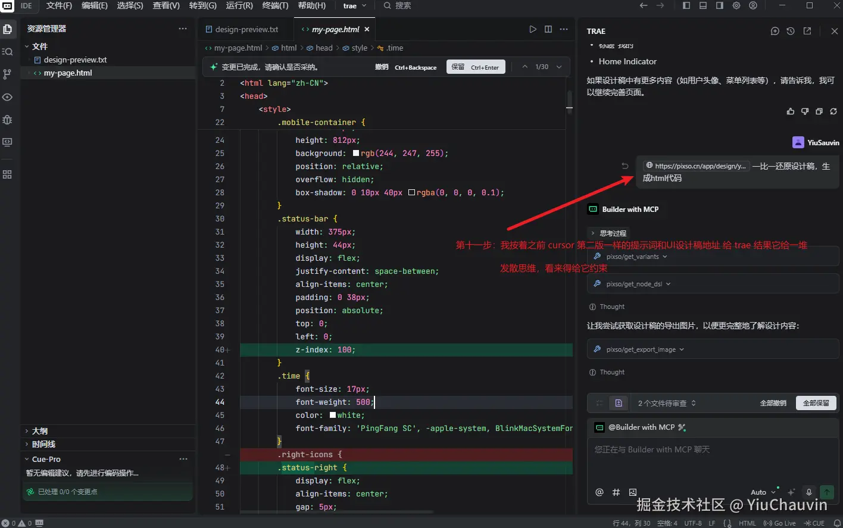The width and height of the screenshot is (843, 528).
Task: Open settings gear in title bar
Action: pos(736,5)
